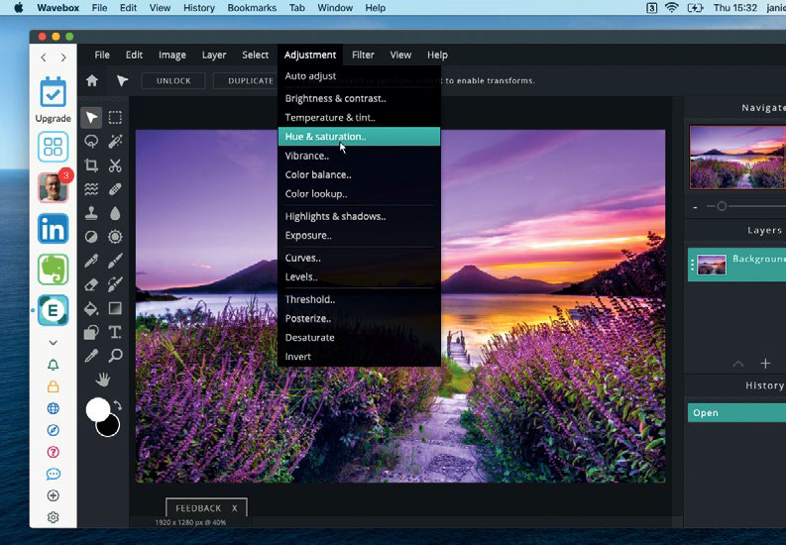Open LinkedIn app in Wavebox sidebar
786x545 pixels.
tap(54, 229)
